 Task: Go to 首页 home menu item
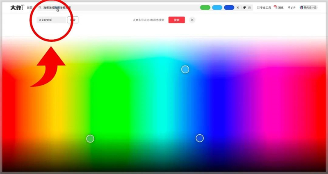pos(30,7)
